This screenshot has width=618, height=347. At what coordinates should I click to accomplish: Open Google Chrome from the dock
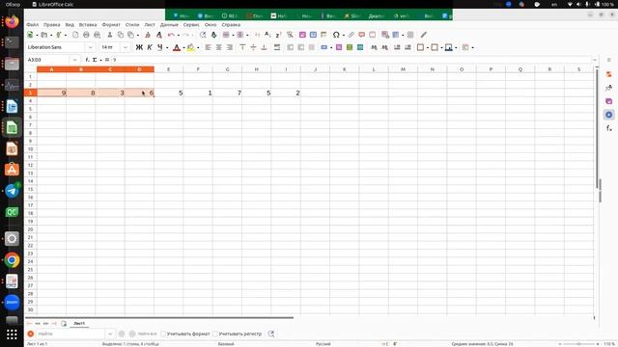(12, 260)
